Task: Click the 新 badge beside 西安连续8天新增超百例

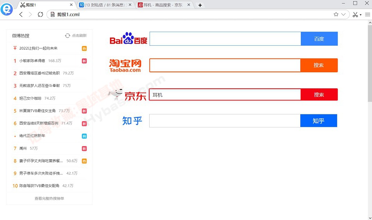Action: point(84,123)
